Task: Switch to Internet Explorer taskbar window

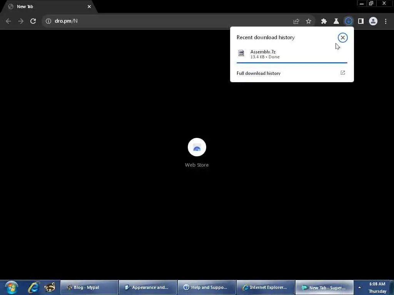Action: point(265,287)
